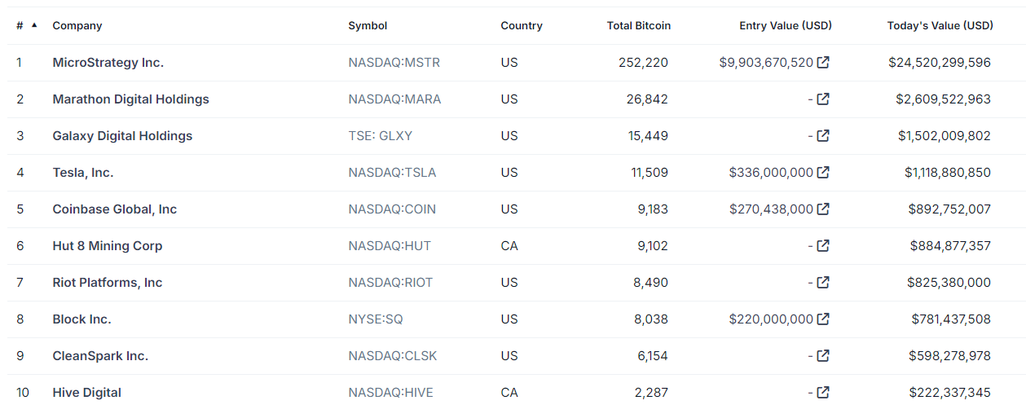Open Hive Digital external link icon

click(x=823, y=393)
